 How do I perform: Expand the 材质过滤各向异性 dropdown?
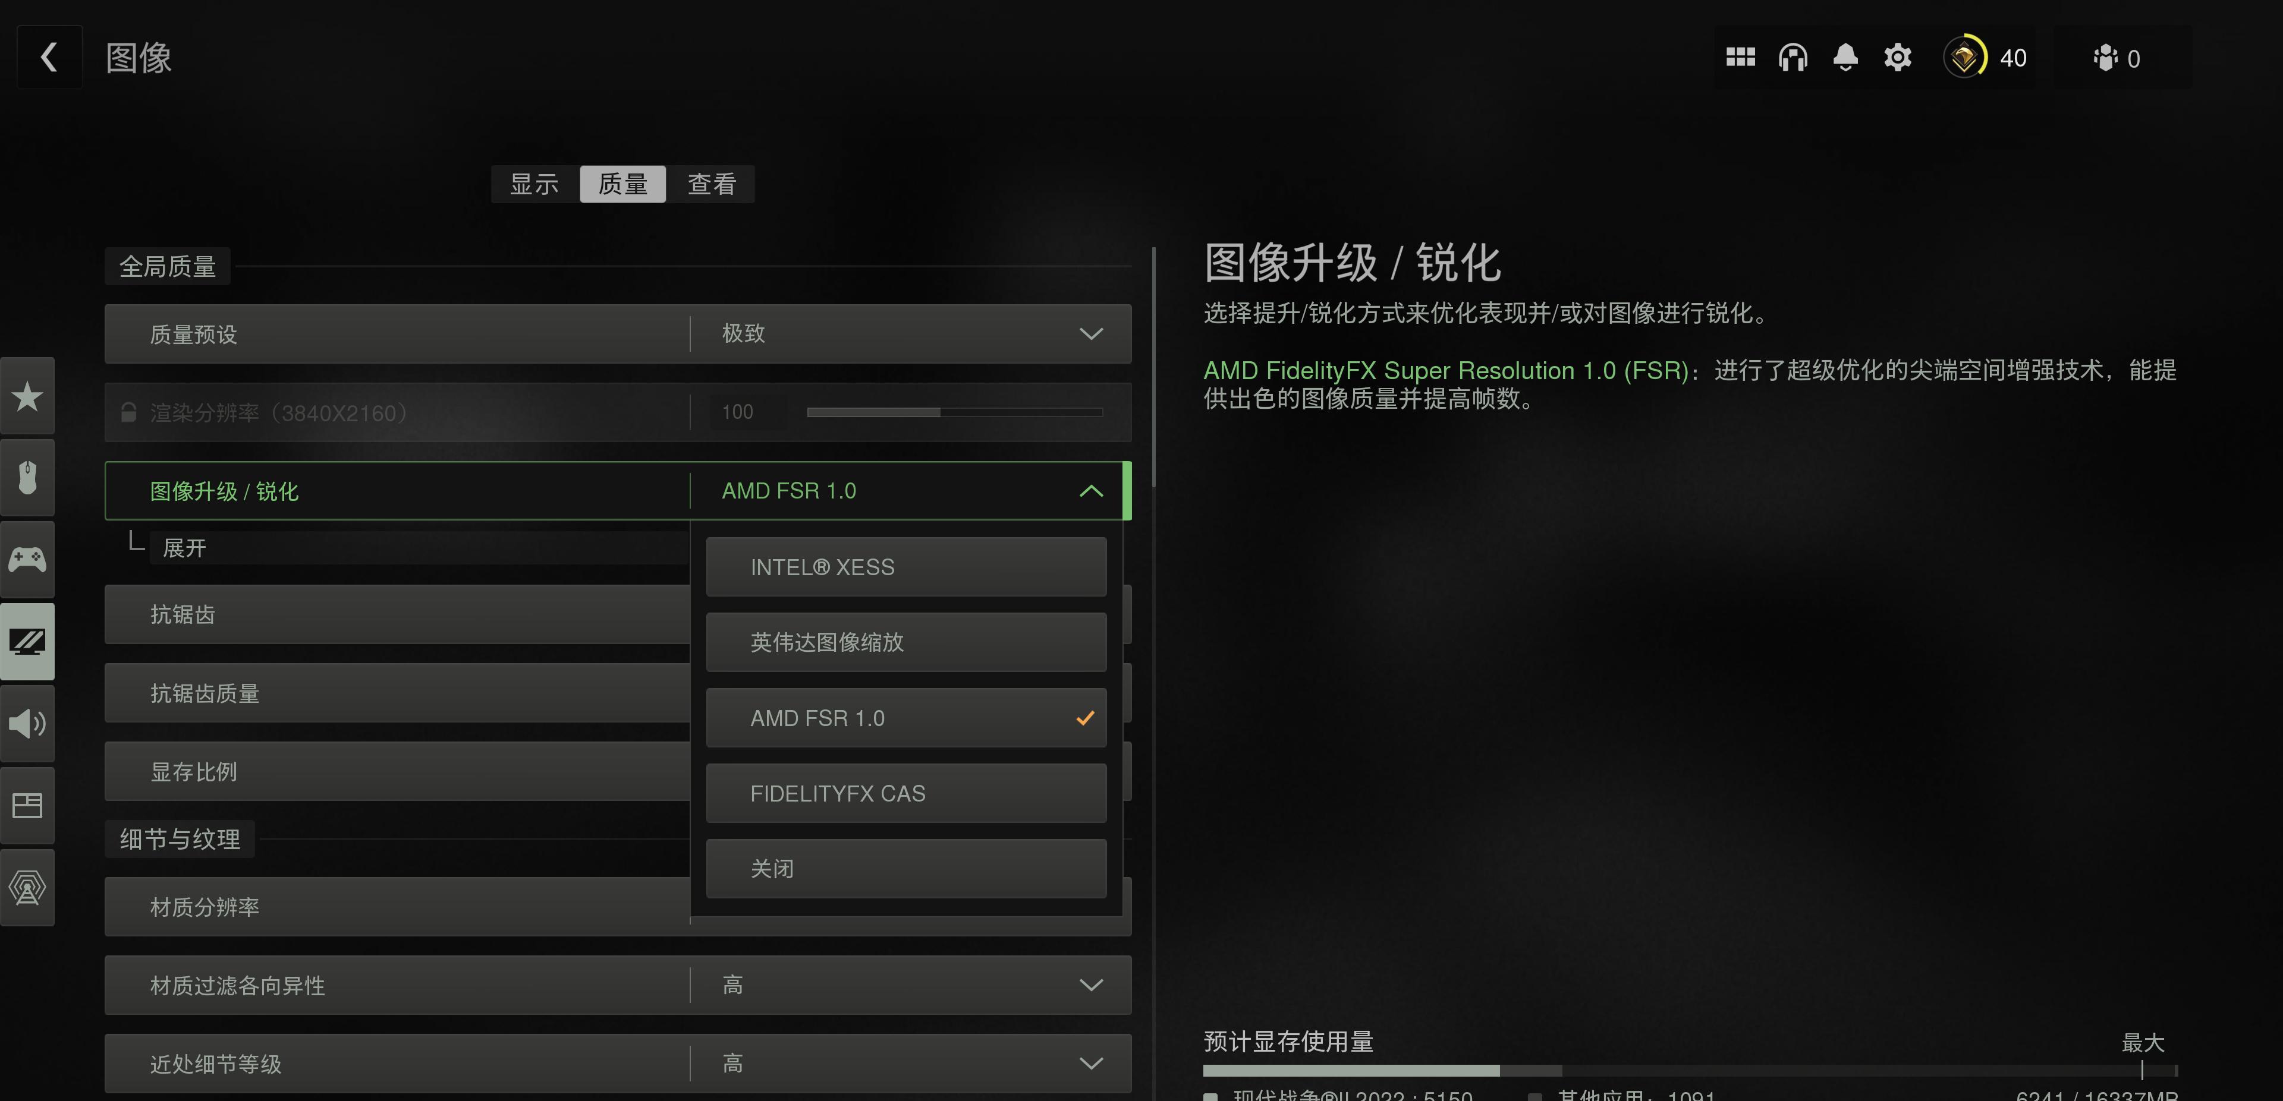pos(618,985)
